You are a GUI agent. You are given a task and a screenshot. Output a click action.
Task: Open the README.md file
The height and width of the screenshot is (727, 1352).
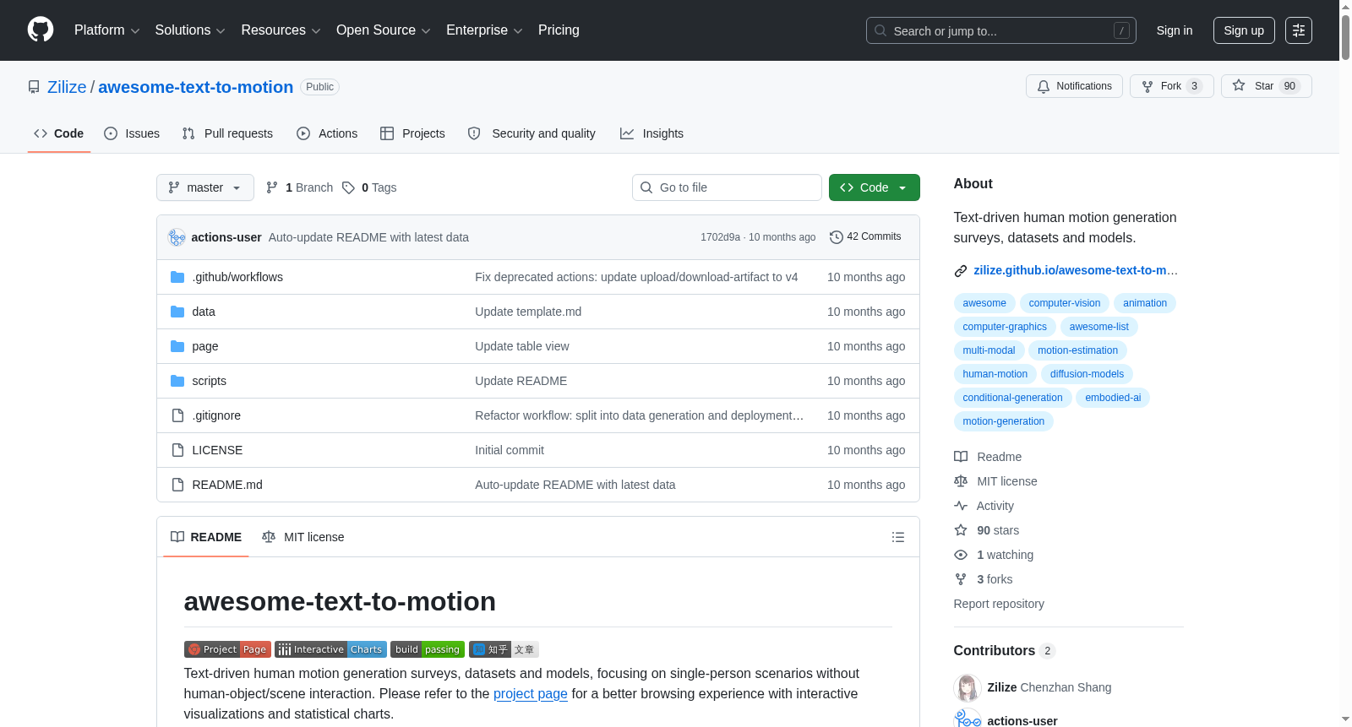(x=227, y=485)
